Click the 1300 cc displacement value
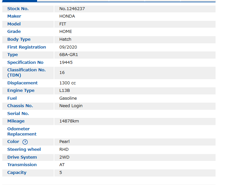 point(67,83)
